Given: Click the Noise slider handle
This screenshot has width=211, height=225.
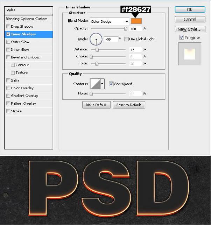Looking at the screenshot, I should point(91,94).
